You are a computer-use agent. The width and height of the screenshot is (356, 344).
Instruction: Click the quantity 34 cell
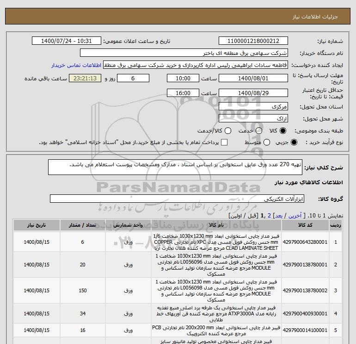click(x=83, y=314)
